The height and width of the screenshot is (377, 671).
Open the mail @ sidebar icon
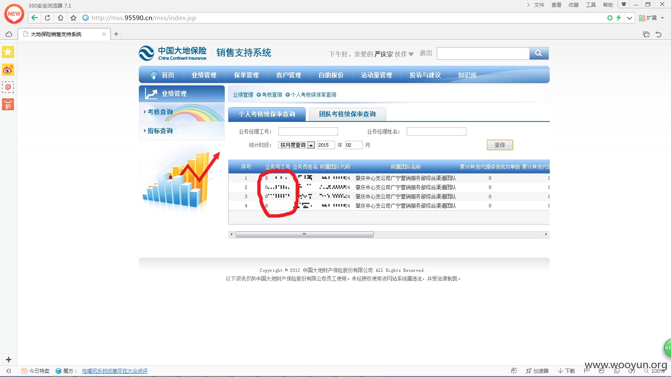pyautogui.click(x=8, y=87)
